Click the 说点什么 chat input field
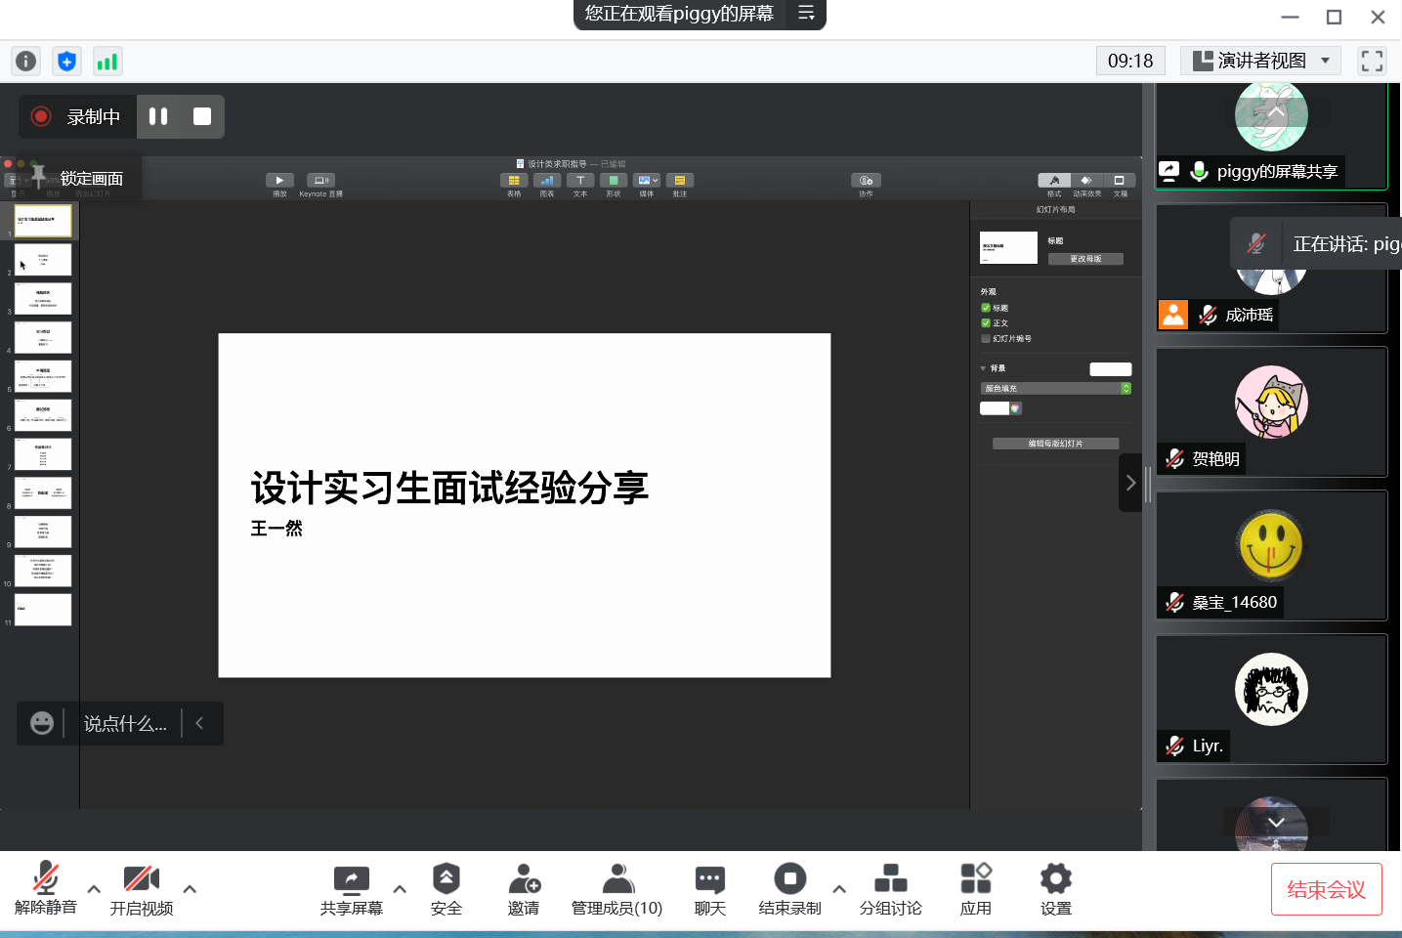Screen dimensions: 1402x938 pyautogui.click(x=122, y=723)
